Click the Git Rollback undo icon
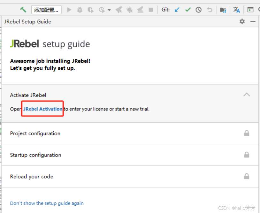 coord(210,10)
